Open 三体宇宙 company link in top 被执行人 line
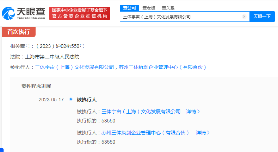 click(74, 67)
